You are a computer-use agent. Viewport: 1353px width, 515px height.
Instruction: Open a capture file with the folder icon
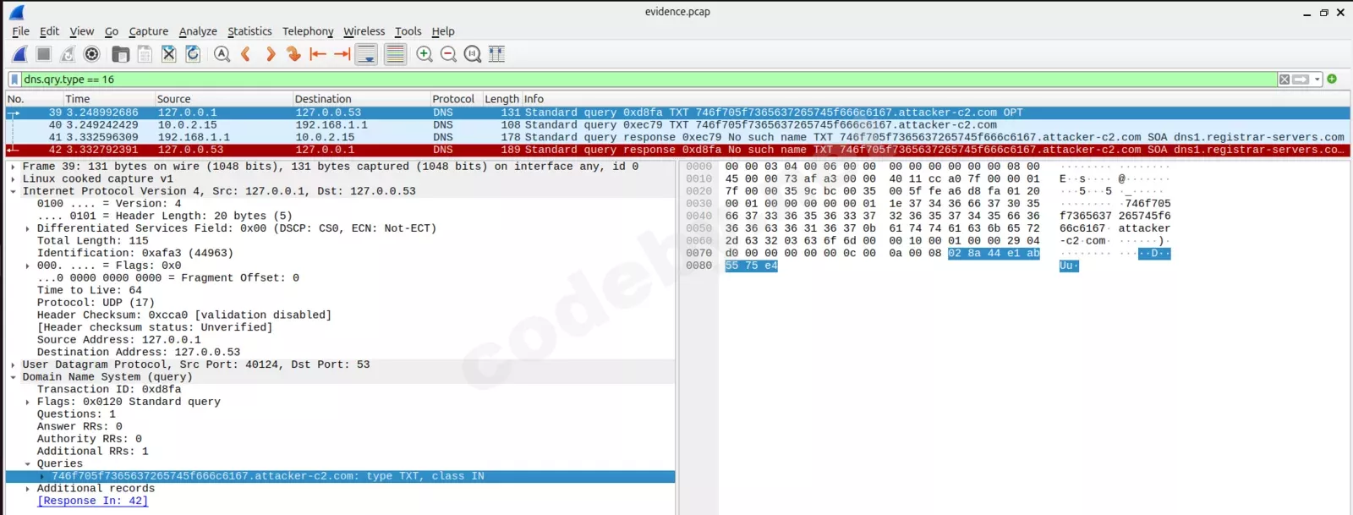click(x=121, y=54)
